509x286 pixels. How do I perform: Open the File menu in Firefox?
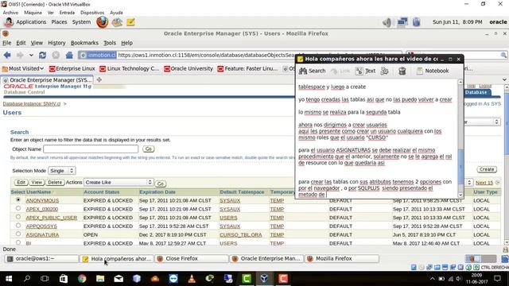(x=7, y=43)
